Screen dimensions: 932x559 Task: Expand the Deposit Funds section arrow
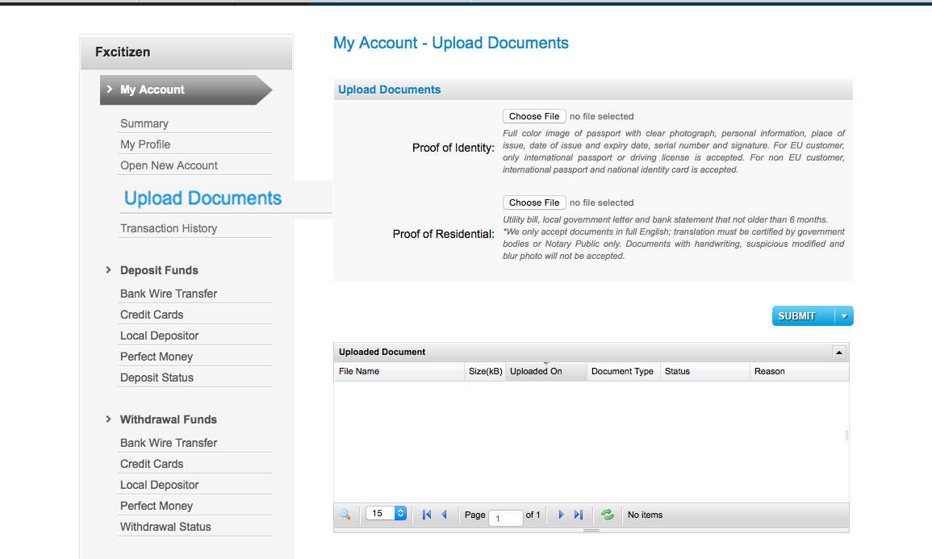pyautogui.click(x=109, y=270)
